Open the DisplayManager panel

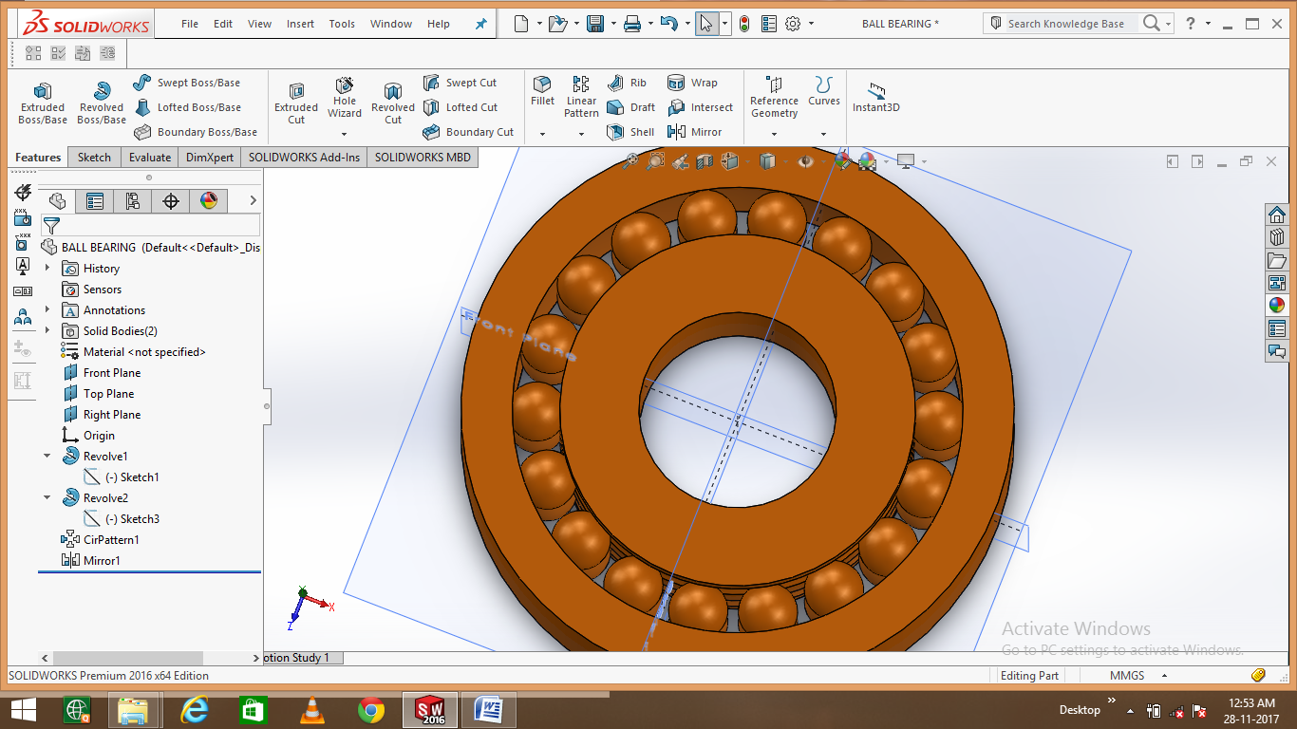click(208, 200)
